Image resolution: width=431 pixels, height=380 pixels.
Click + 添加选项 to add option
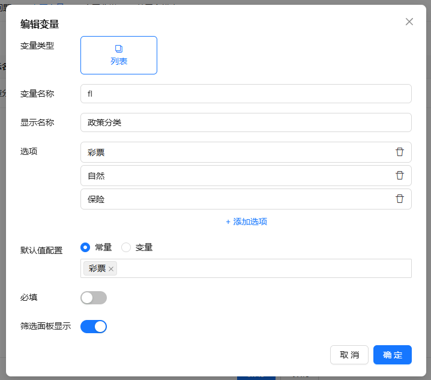246,222
